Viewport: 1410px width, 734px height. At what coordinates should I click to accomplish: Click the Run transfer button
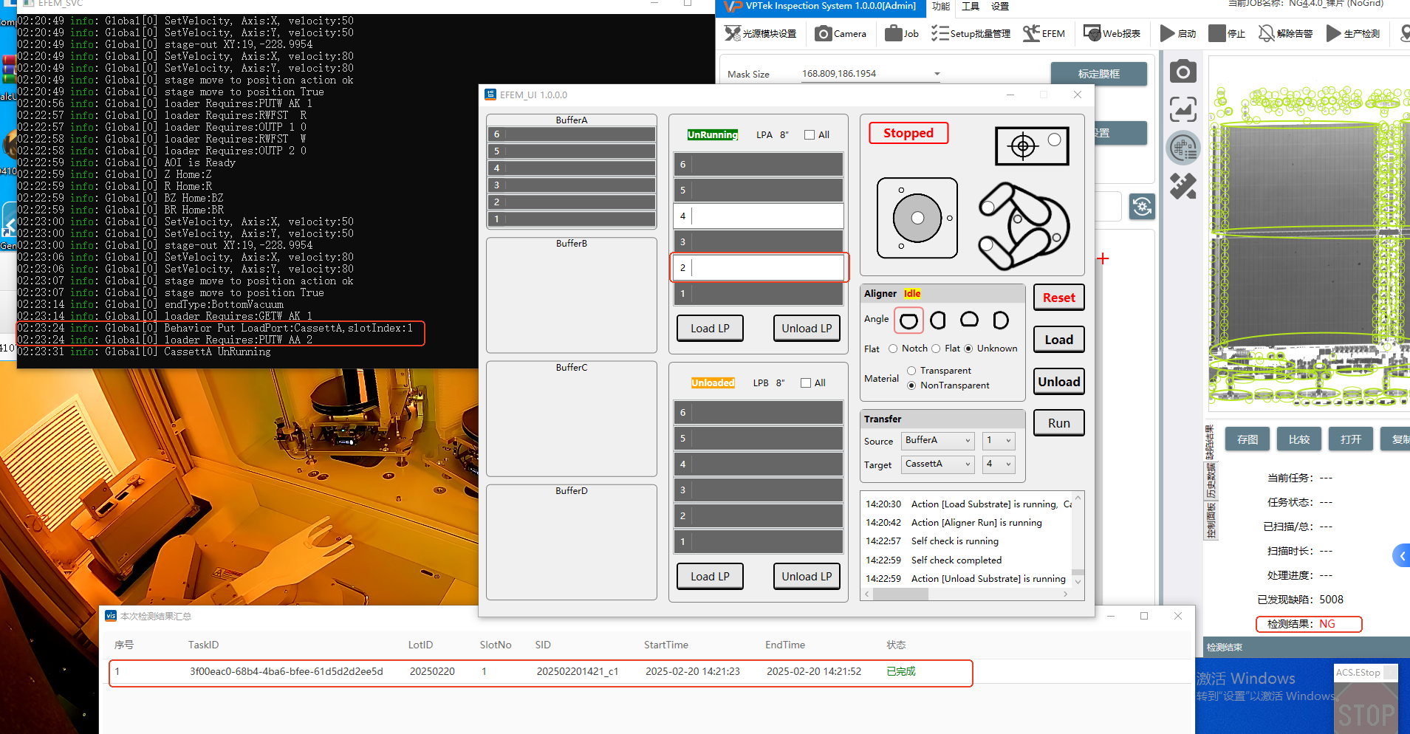click(x=1059, y=423)
